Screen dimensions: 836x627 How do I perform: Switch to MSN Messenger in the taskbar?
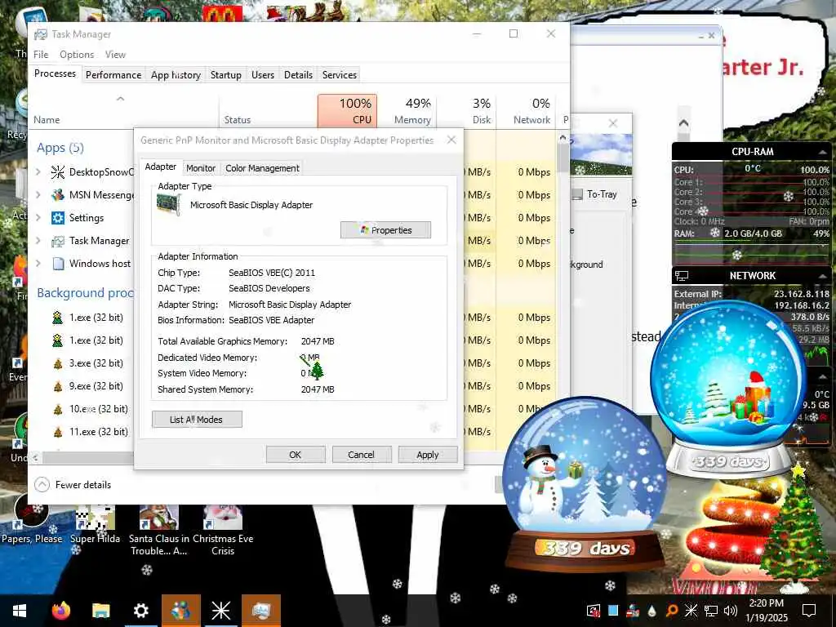[x=181, y=611]
